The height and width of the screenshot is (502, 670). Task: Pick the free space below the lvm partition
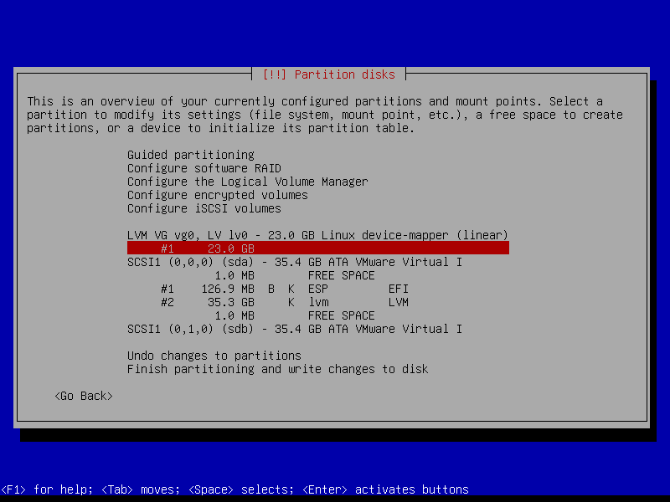click(294, 315)
